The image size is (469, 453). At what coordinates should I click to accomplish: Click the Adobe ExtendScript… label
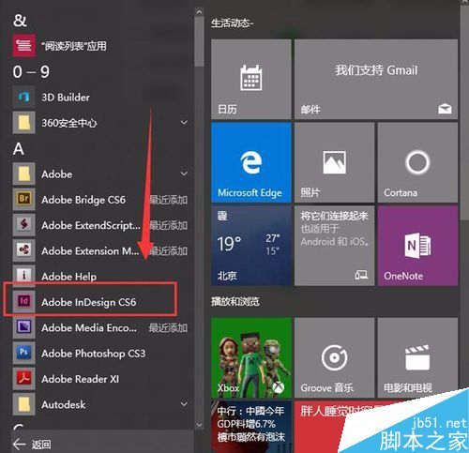point(91,225)
